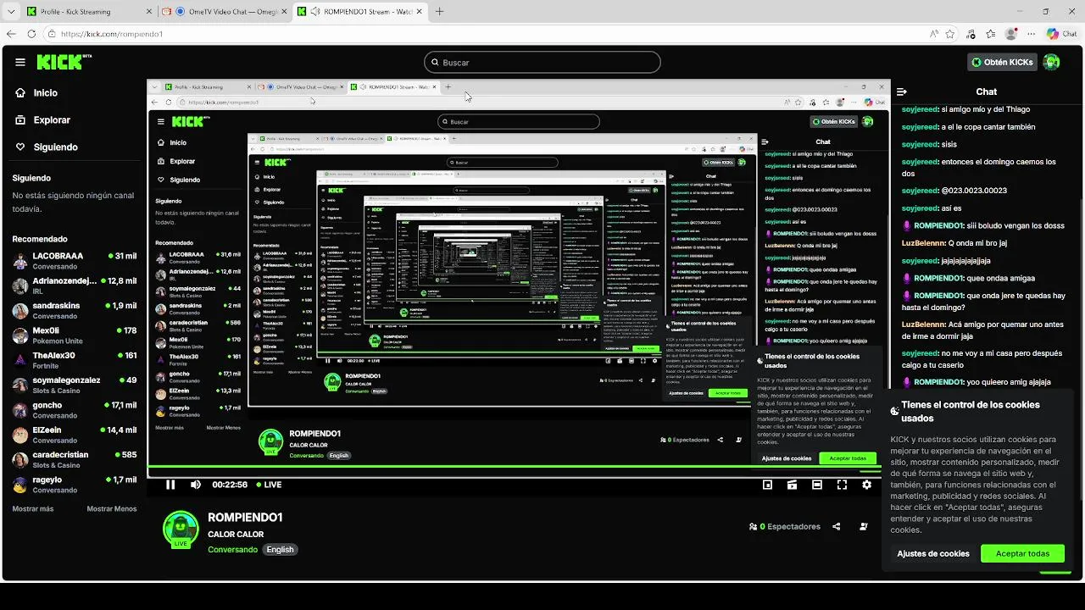Image resolution: width=1085 pixels, height=610 pixels.
Task: Close the OmeTV Video Chat tab
Action: coord(284,12)
